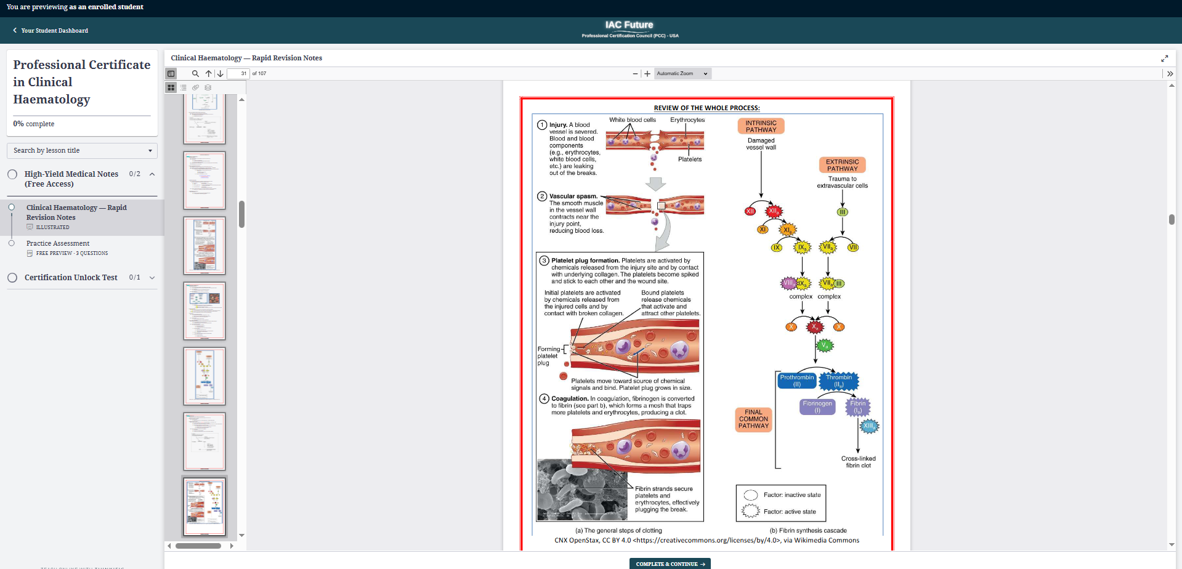Viewport: 1182px width, 569px height.
Task: Go to previous page with up arrow
Action: 209,74
